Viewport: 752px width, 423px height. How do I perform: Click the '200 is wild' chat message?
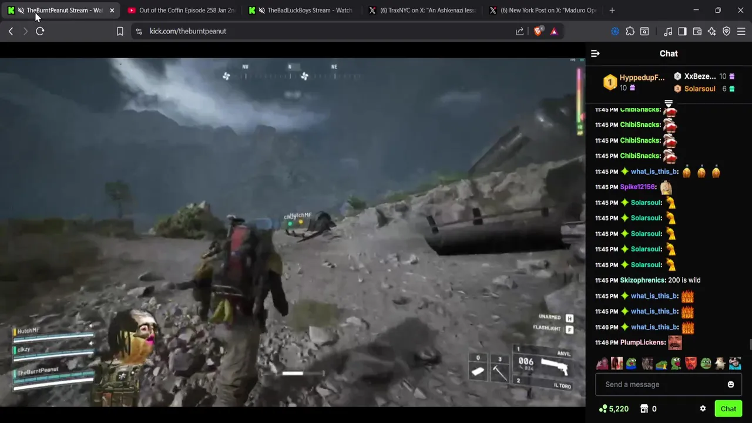[684, 280]
